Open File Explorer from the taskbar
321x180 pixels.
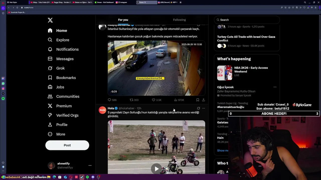coord(49,177)
